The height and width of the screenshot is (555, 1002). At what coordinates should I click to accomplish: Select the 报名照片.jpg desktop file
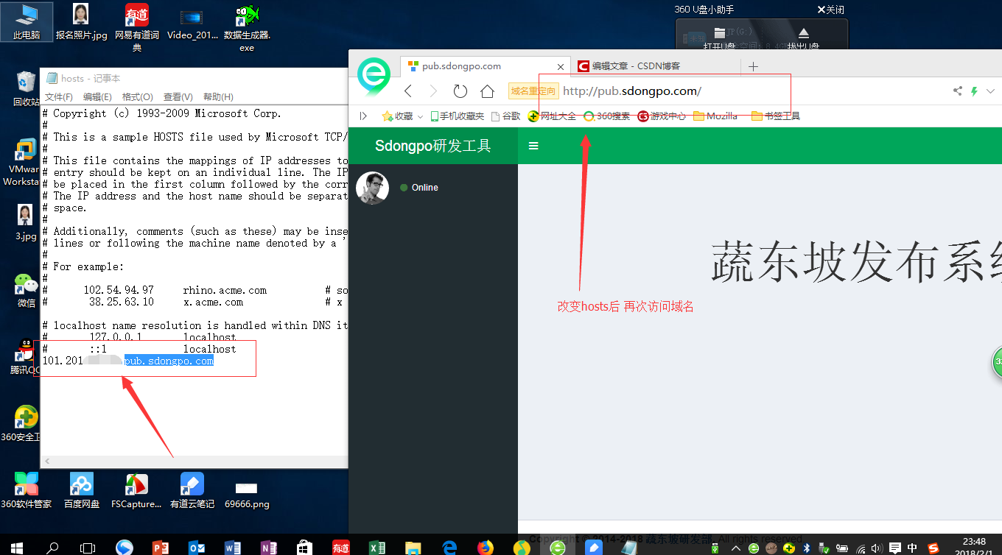[81, 22]
